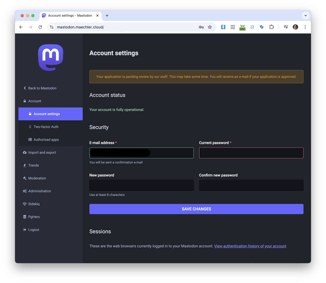Bookmark this page with star icon
The image size is (326, 283).
(x=210, y=27)
